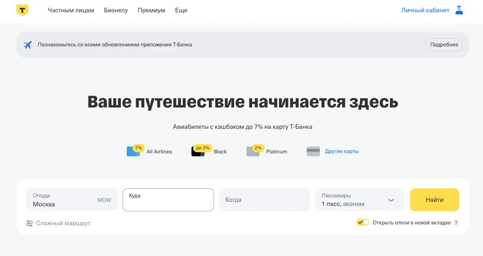The image size is (483, 256).
Task: Click the Когда date field
Action: [264, 200]
